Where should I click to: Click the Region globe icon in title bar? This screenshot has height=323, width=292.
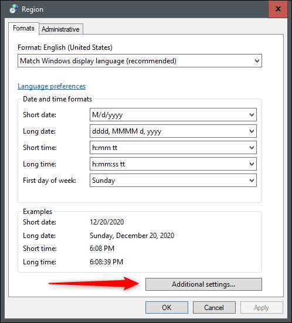click(13, 9)
